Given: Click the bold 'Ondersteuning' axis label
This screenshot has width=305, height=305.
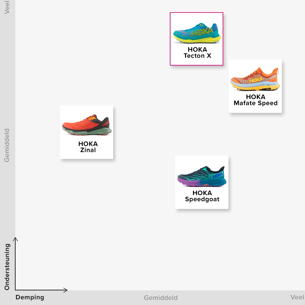Looking at the screenshot, I should coord(7,267).
